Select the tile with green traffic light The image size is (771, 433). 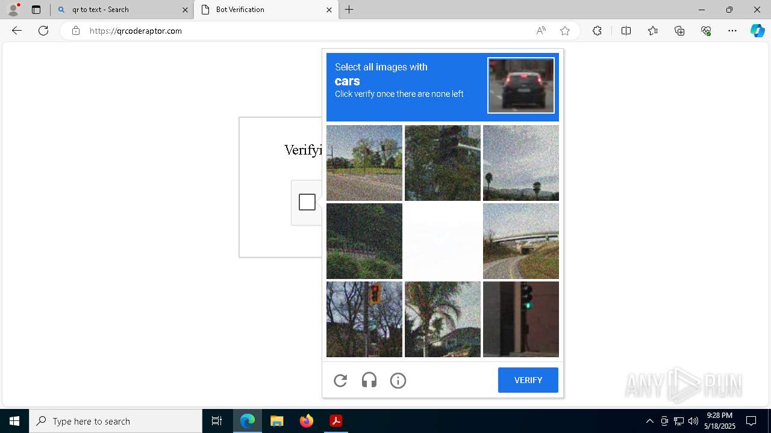[x=521, y=319]
